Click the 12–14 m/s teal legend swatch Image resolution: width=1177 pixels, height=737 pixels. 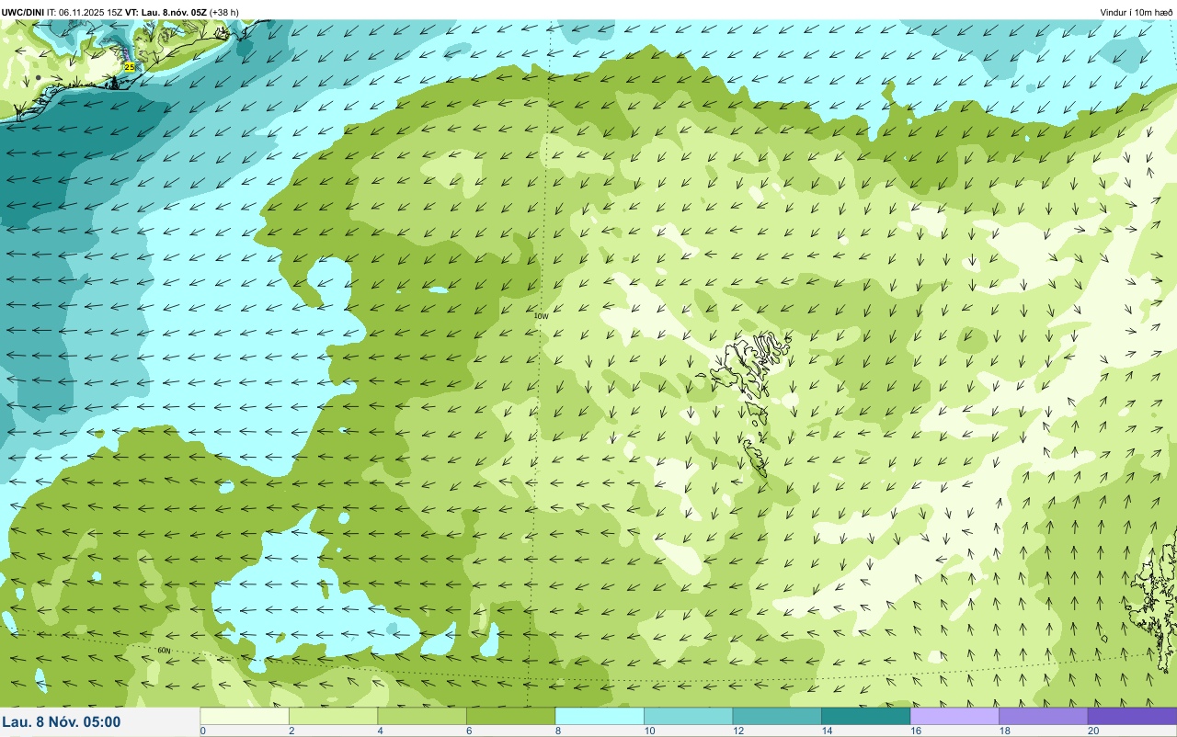point(777,716)
